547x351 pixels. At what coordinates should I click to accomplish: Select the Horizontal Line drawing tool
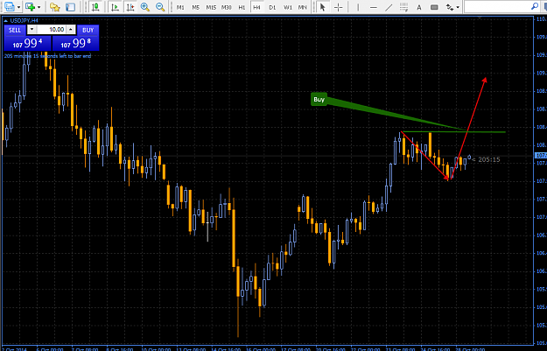(x=373, y=7)
